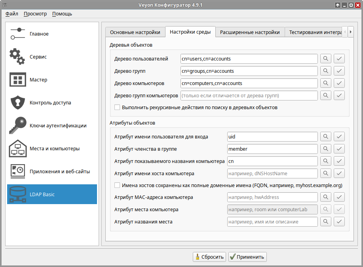Browse the Дерево пользователей with magnifier

325,59
